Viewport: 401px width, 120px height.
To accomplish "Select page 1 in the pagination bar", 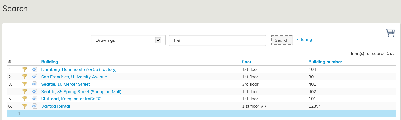I will point(19,113).
